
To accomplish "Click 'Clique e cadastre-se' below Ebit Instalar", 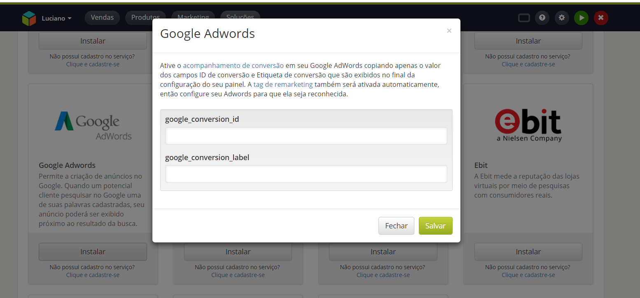I will 528,275.
